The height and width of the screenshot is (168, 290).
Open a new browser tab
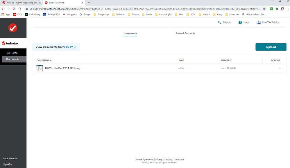coord(89,3)
